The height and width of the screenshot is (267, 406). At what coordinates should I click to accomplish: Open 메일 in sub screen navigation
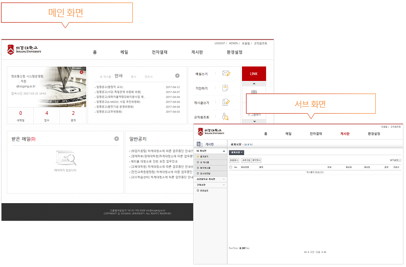(288, 134)
